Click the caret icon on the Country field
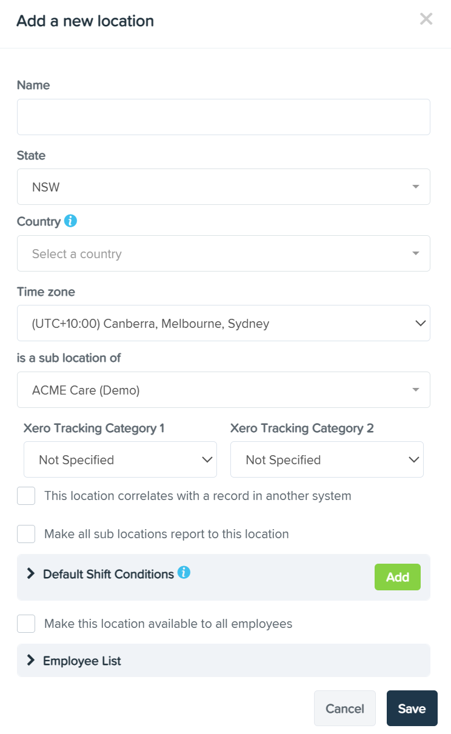 pyautogui.click(x=416, y=253)
